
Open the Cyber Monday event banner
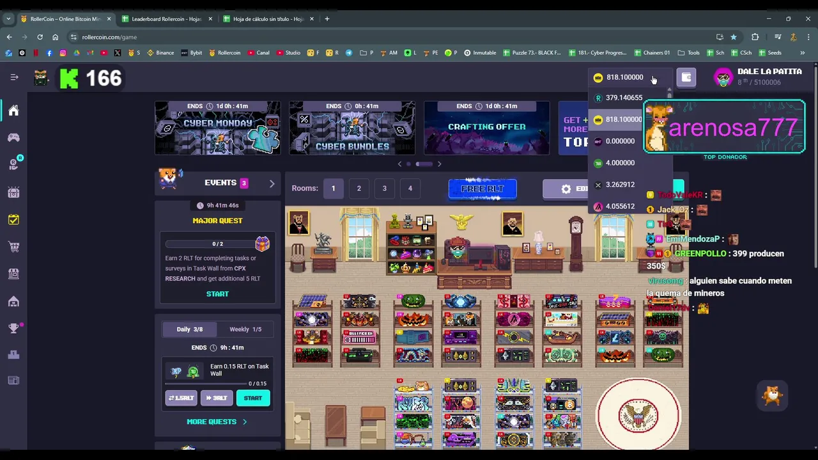point(217,128)
